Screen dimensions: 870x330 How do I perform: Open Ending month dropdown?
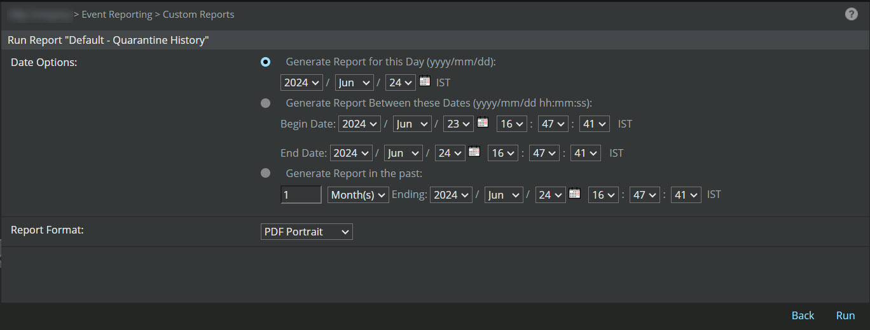pos(504,195)
